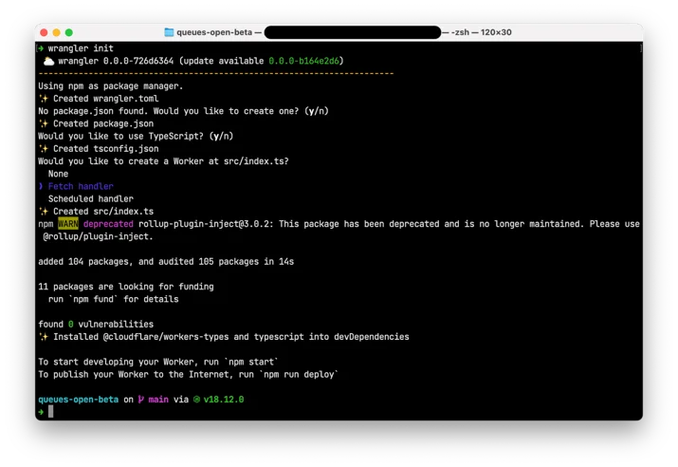Click the selection arrow beside Fetch handler
Image resolution: width=678 pixels, height=467 pixels.
(x=41, y=187)
